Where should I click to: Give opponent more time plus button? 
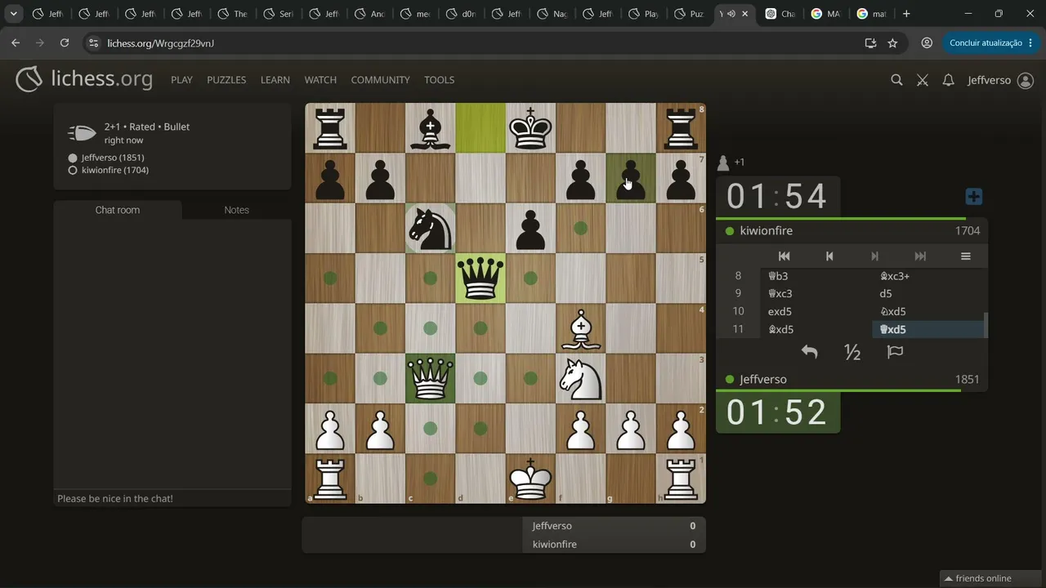pyautogui.click(x=973, y=197)
